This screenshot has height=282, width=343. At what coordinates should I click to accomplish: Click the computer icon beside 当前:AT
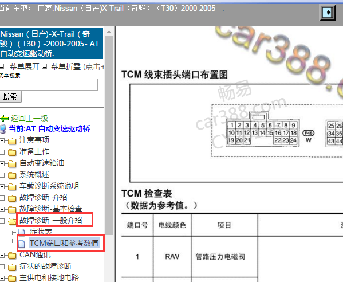pos(3,129)
